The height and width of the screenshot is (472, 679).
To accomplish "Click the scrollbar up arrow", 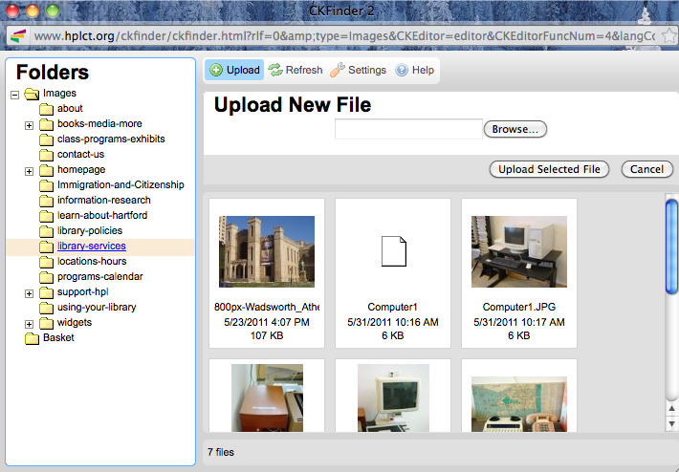I will [x=671, y=408].
